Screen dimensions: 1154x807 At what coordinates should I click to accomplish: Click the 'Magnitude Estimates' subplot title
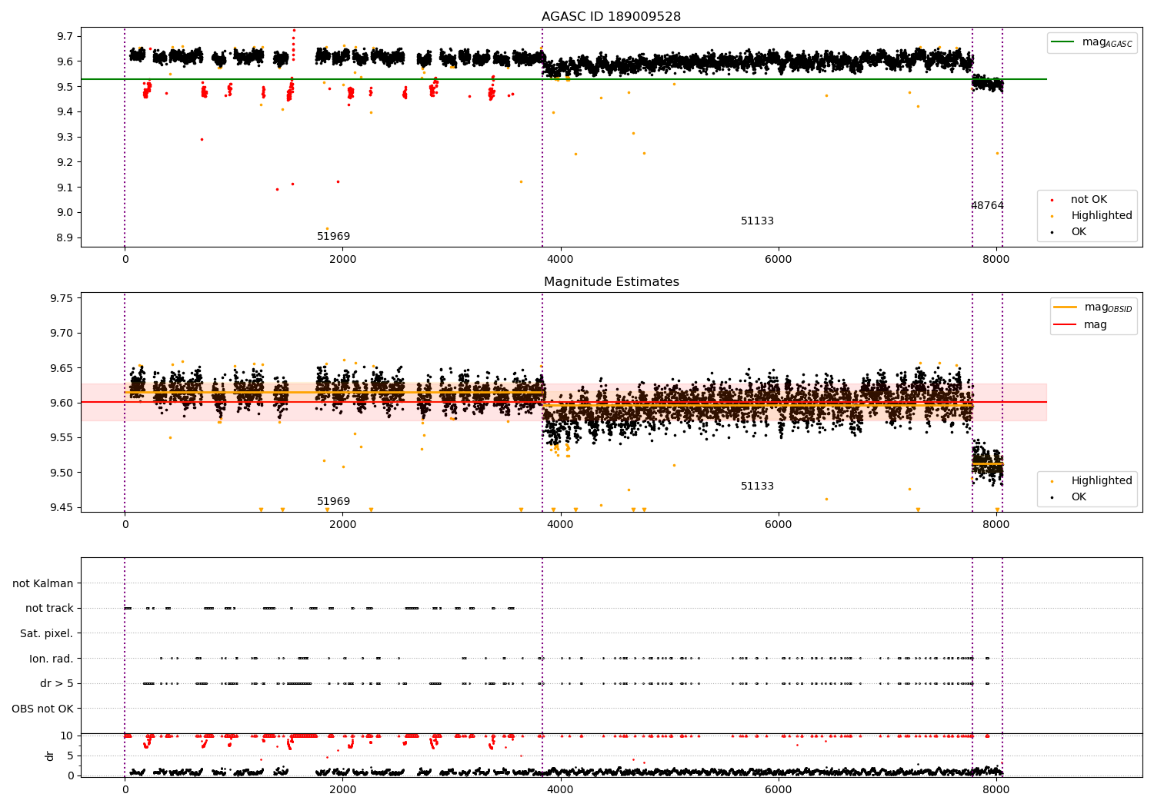tap(611, 282)
